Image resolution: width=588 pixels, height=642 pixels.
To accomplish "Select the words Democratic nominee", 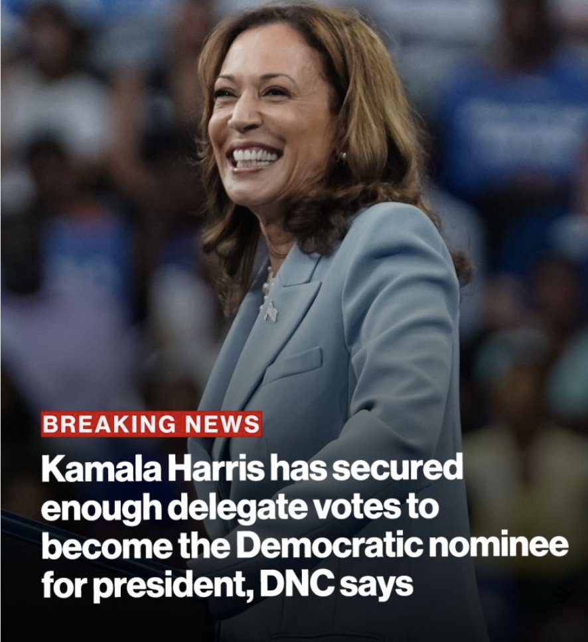I will click(x=402, y=544).
